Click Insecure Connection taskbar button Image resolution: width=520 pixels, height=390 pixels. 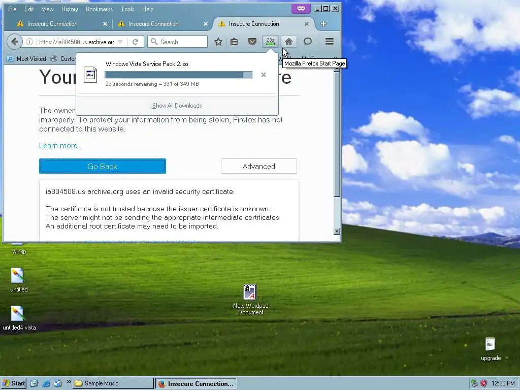click(x=196, y=384)
